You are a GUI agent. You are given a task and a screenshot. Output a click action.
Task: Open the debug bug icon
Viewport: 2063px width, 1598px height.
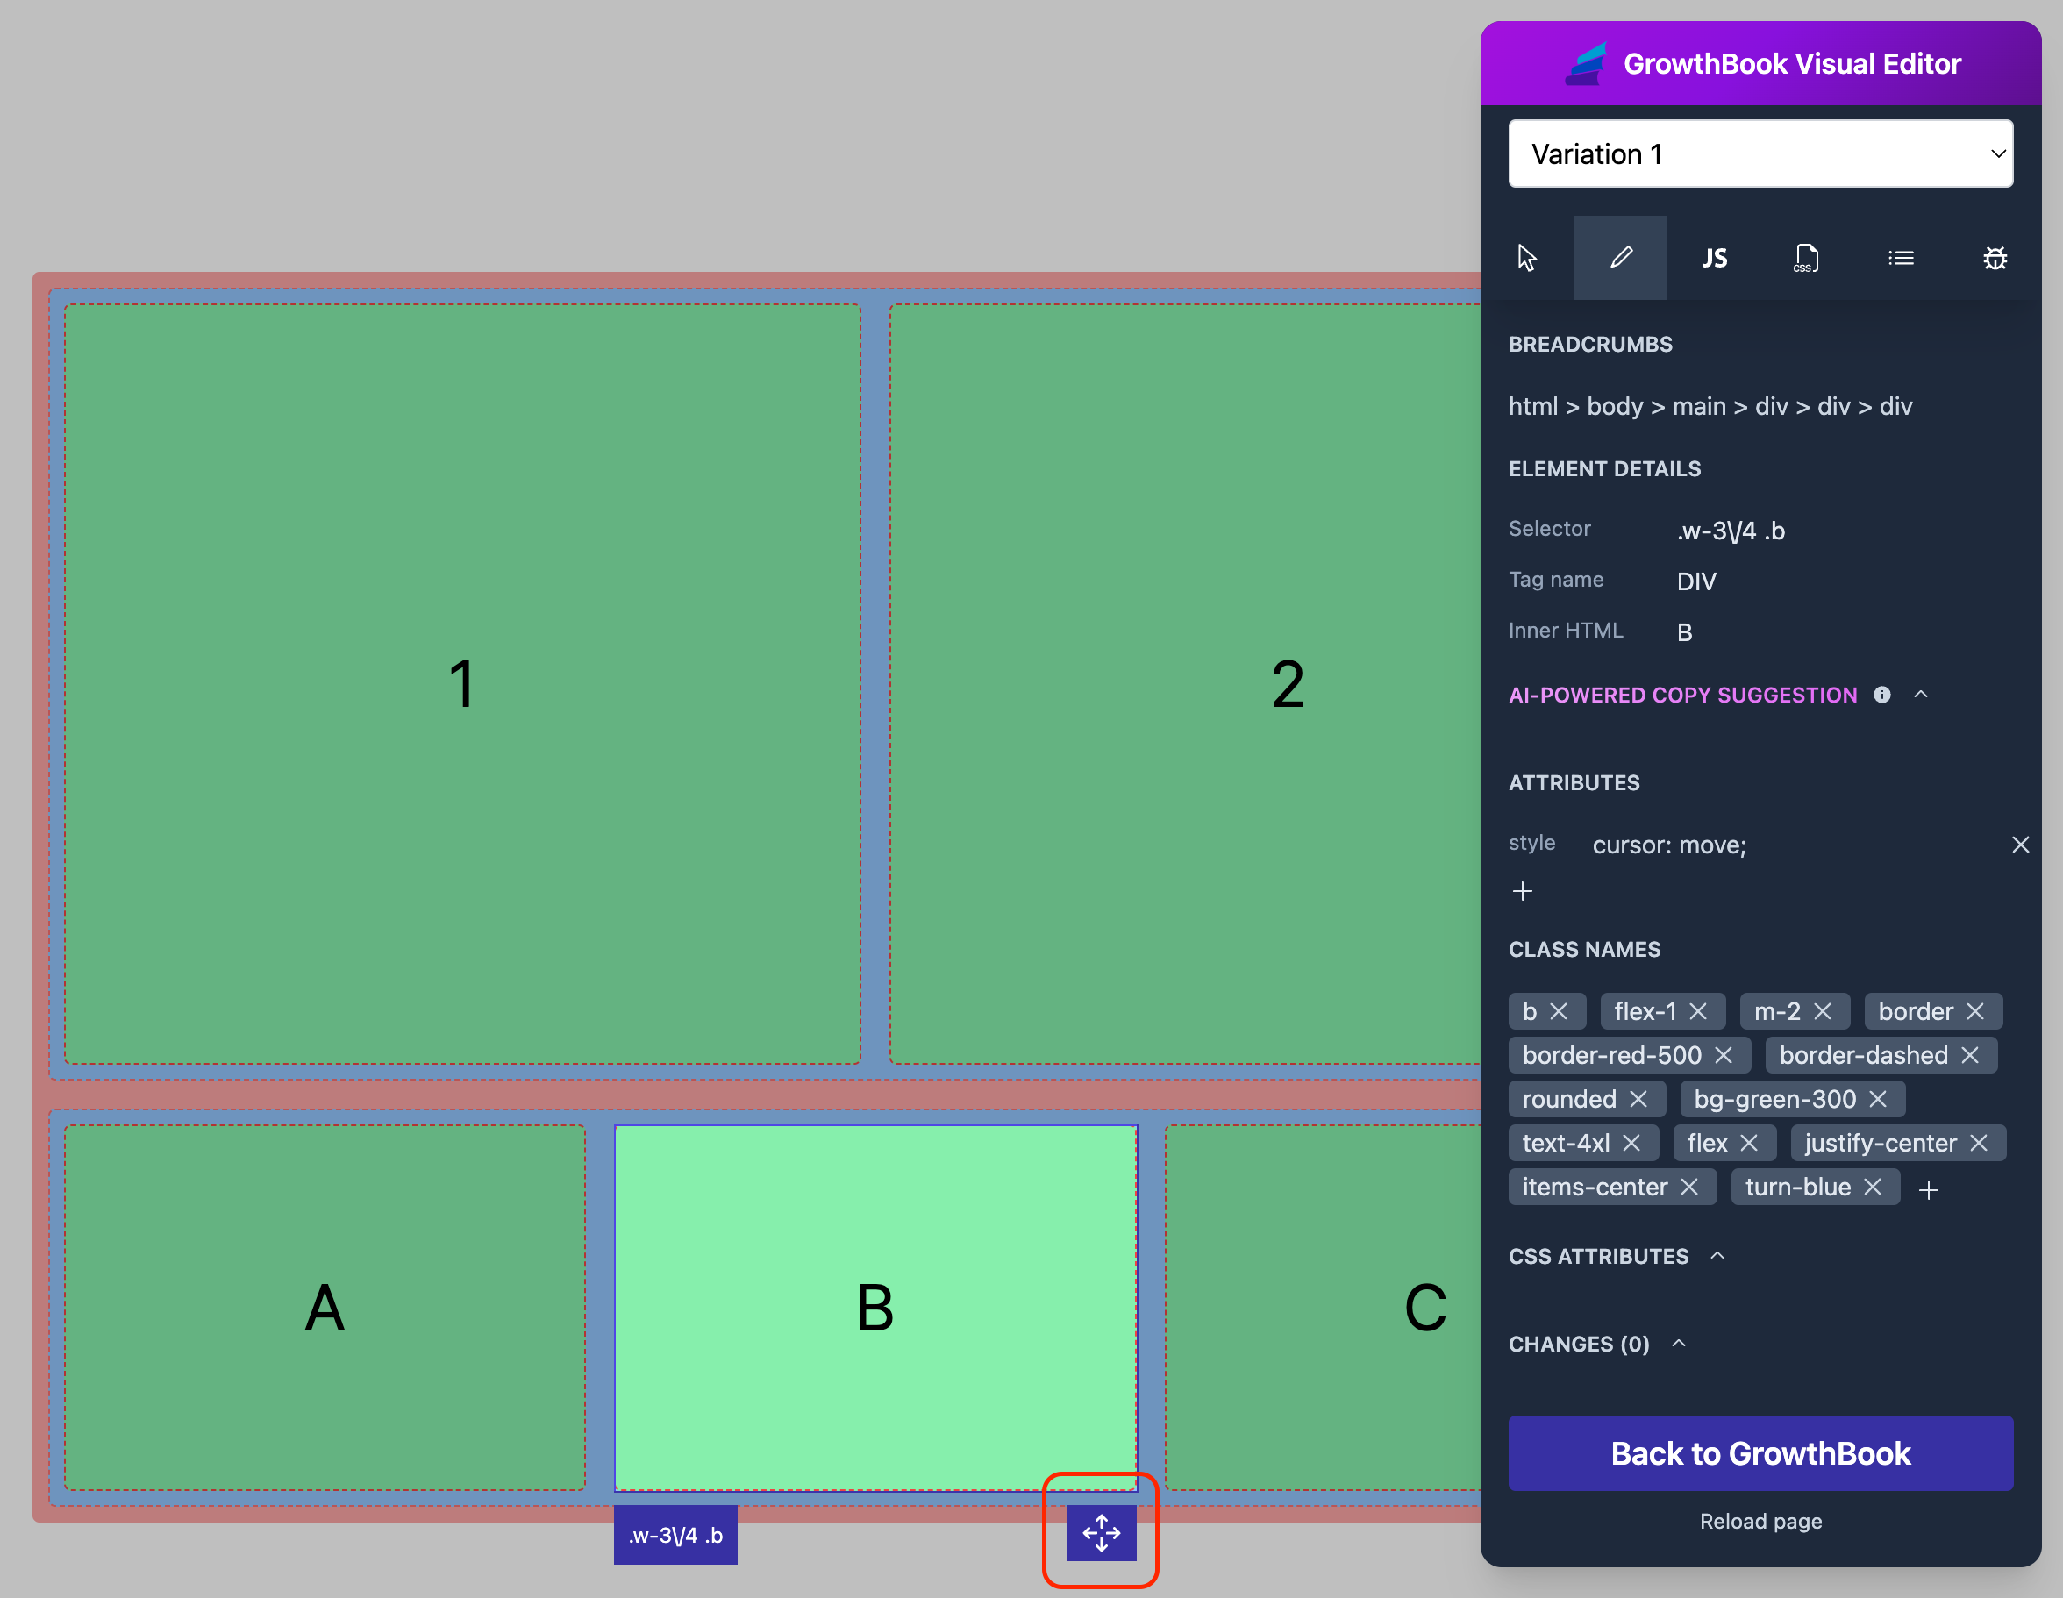click(1995, 258)
